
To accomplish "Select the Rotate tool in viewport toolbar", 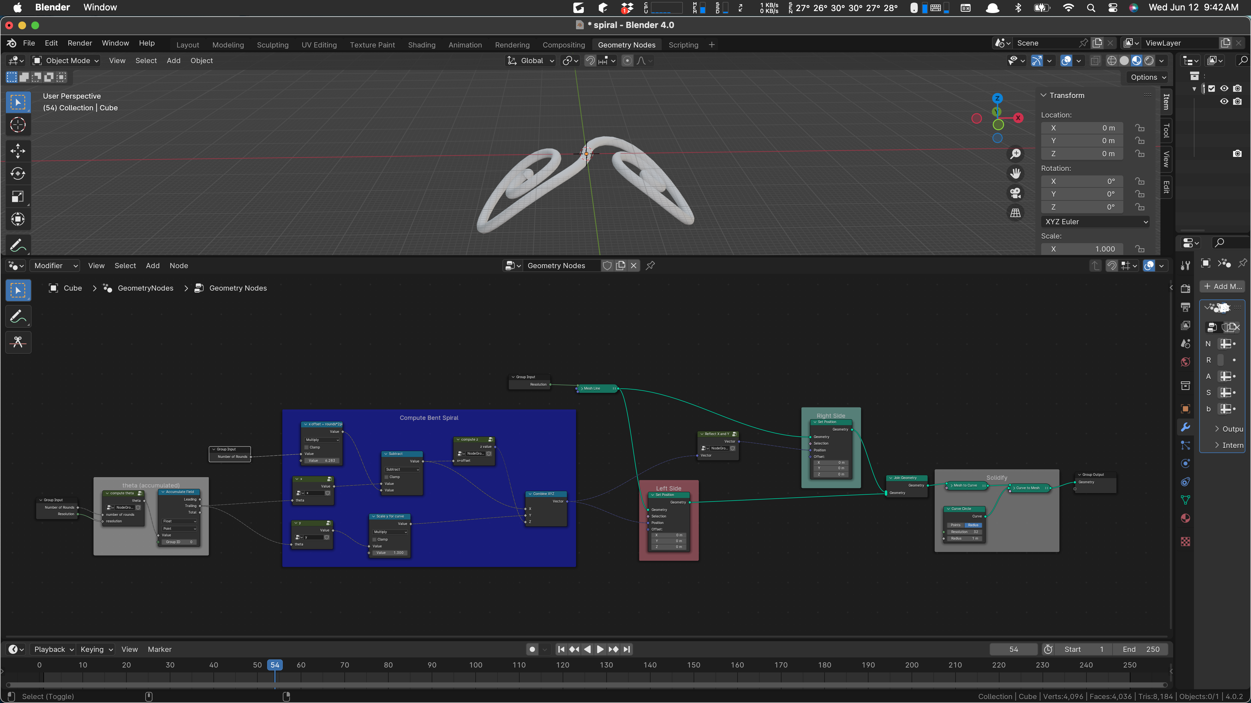I will point(18,174).
